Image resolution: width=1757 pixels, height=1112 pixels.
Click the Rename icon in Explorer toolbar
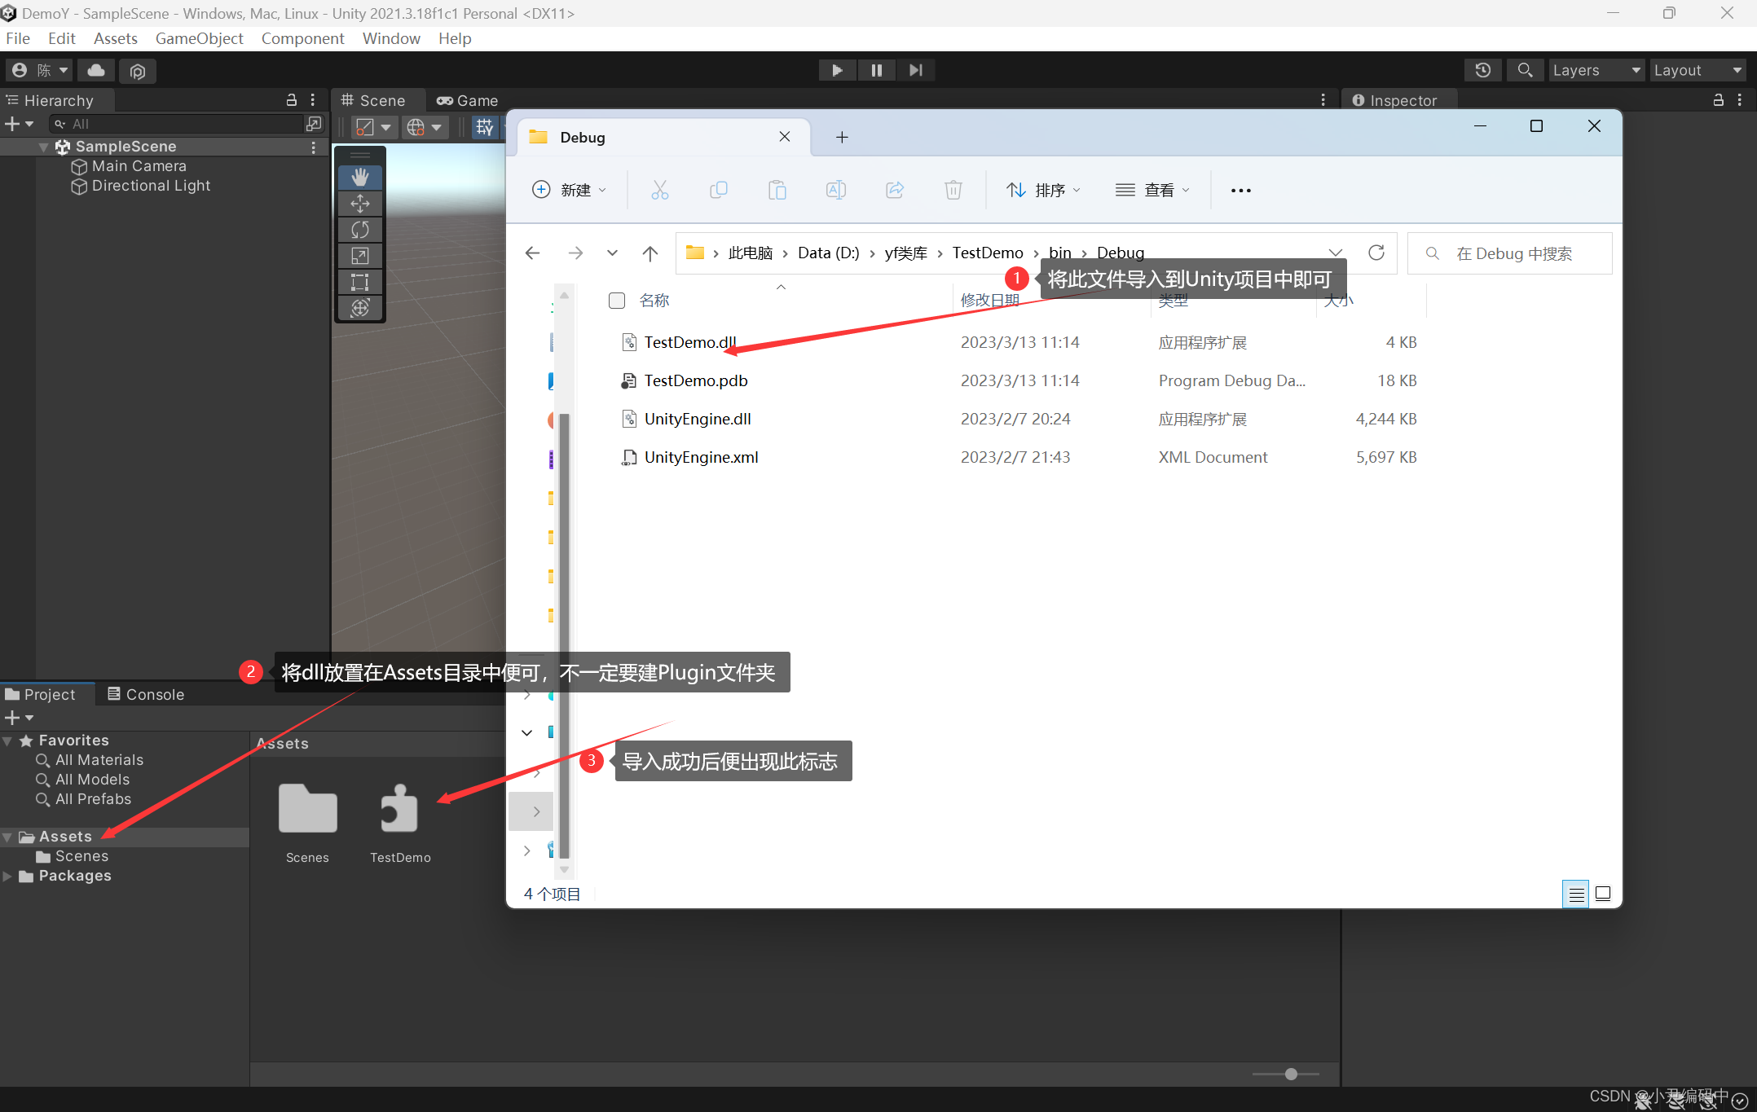click(x=836, y=190)
